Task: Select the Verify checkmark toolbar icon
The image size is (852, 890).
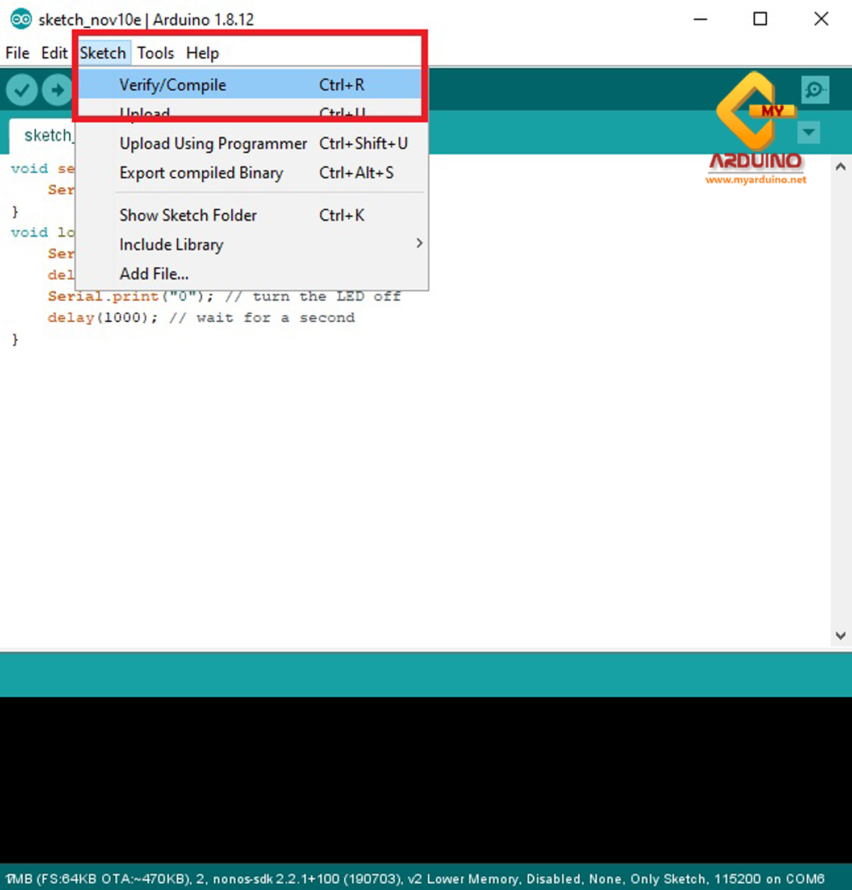Action: pos(21,89)
